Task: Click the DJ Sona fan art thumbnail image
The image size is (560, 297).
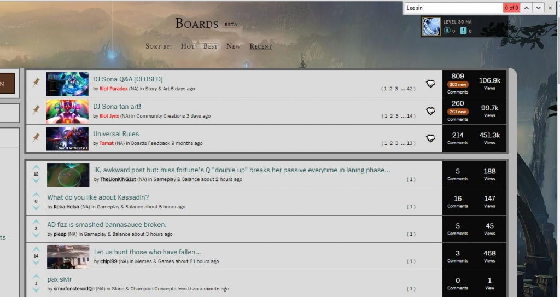Action: 67,111
